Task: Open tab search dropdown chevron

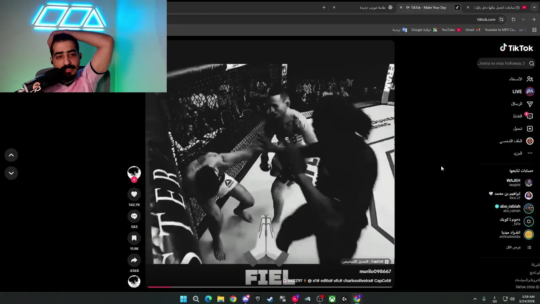Action: (535, 7)
